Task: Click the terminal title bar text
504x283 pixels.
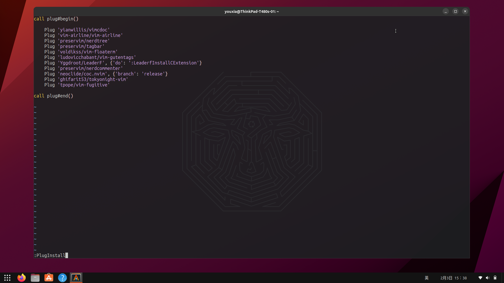Action: coord(251,11)
